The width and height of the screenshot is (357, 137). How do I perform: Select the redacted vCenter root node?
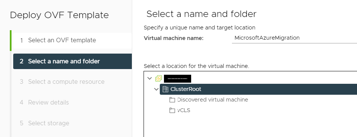177,79
